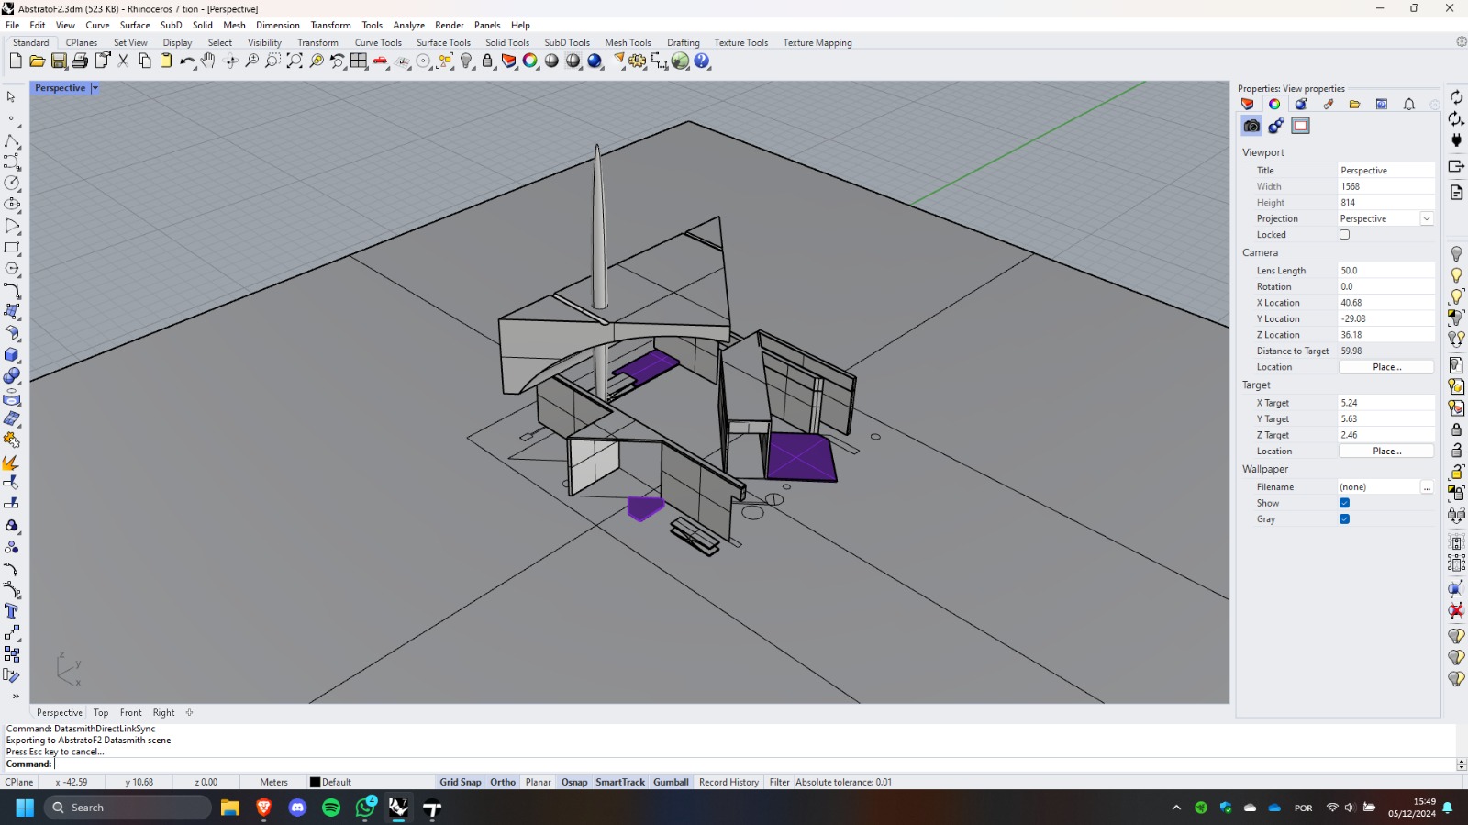
Task: Click target Location Place button
Action: click(1386, 452)
